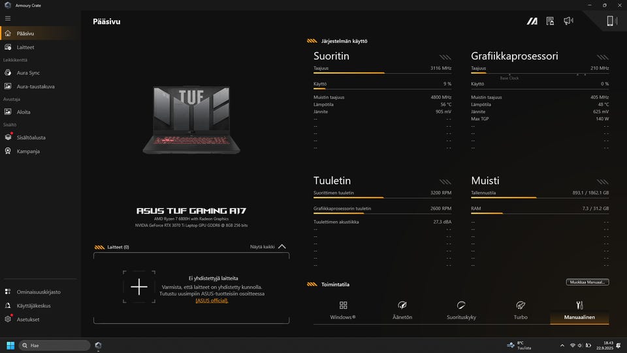Click Armoury Crate taskbar icon
The width and height of the screenshot is (627, 353).
99,345
